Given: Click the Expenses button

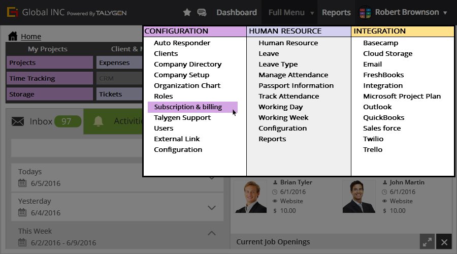Looking at the screenshot, I should [119, 62].
